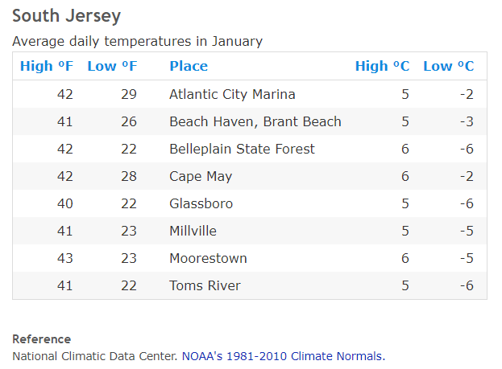The image size is (502, 369).
Task: Select the Toms River row
Action: [250, 285]
